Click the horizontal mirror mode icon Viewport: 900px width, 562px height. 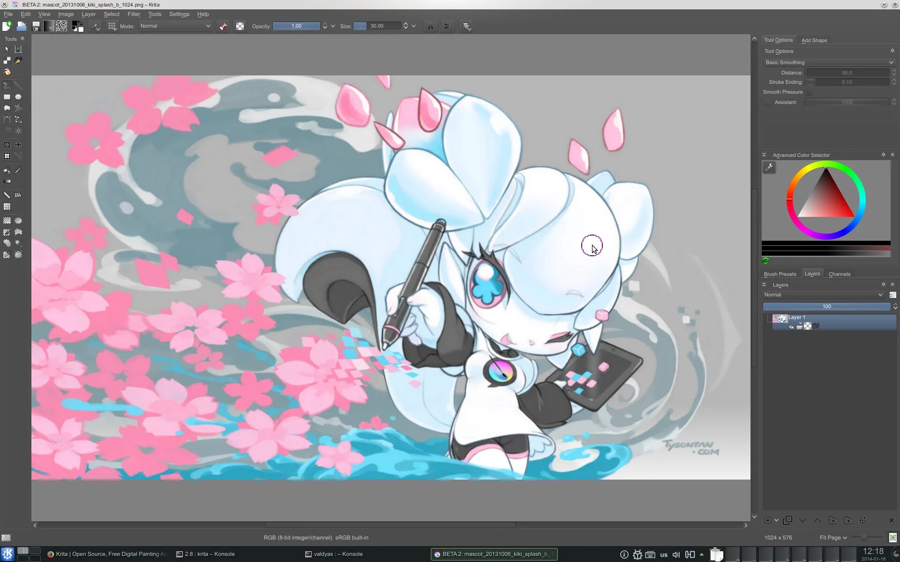tap(430, 26)
